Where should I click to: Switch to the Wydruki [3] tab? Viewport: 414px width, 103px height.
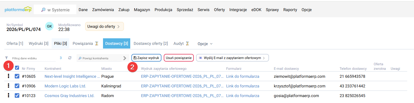click(x=39, y=44)
